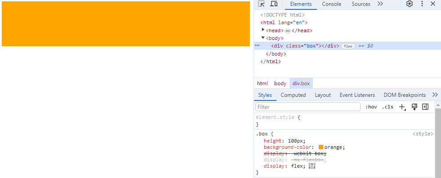Show more sidebar pane tabs
The width and height of the screenshot is (441, 178).
click(435, 95)
